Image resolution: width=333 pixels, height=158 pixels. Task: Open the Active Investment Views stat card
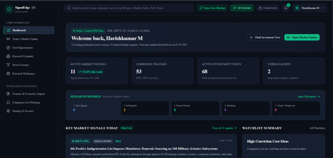tap(228, 71)
